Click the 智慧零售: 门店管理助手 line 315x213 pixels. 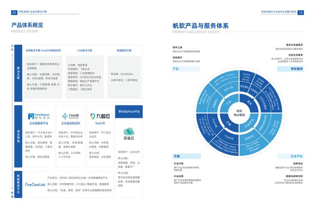point(81,73)
